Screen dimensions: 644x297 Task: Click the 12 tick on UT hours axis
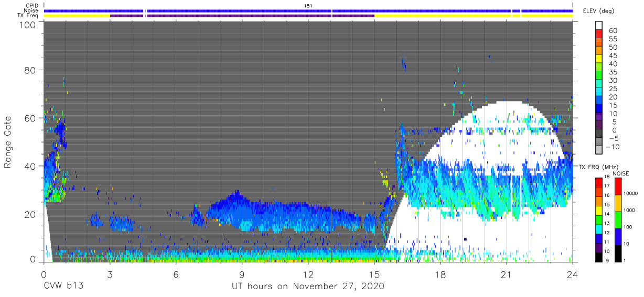[x=308, y=274]
